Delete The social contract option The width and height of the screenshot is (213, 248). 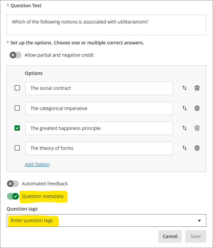(197, 88)
